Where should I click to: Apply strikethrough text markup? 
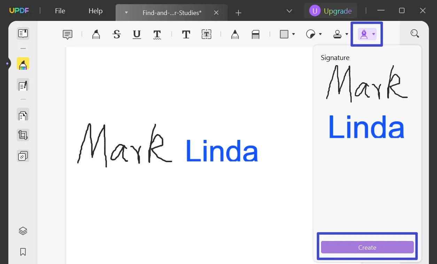click(x=117, y=34)
